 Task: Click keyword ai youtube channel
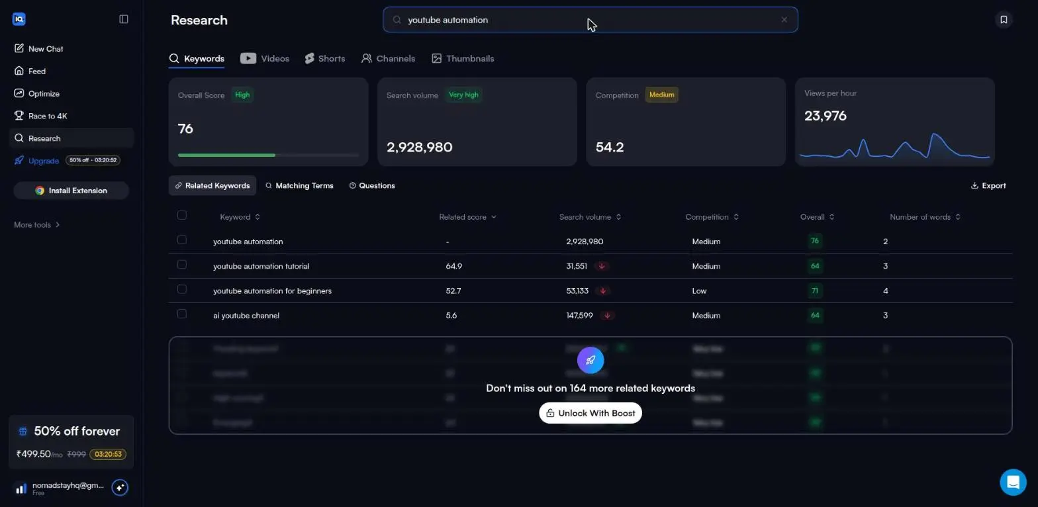[x=246, y=316]
